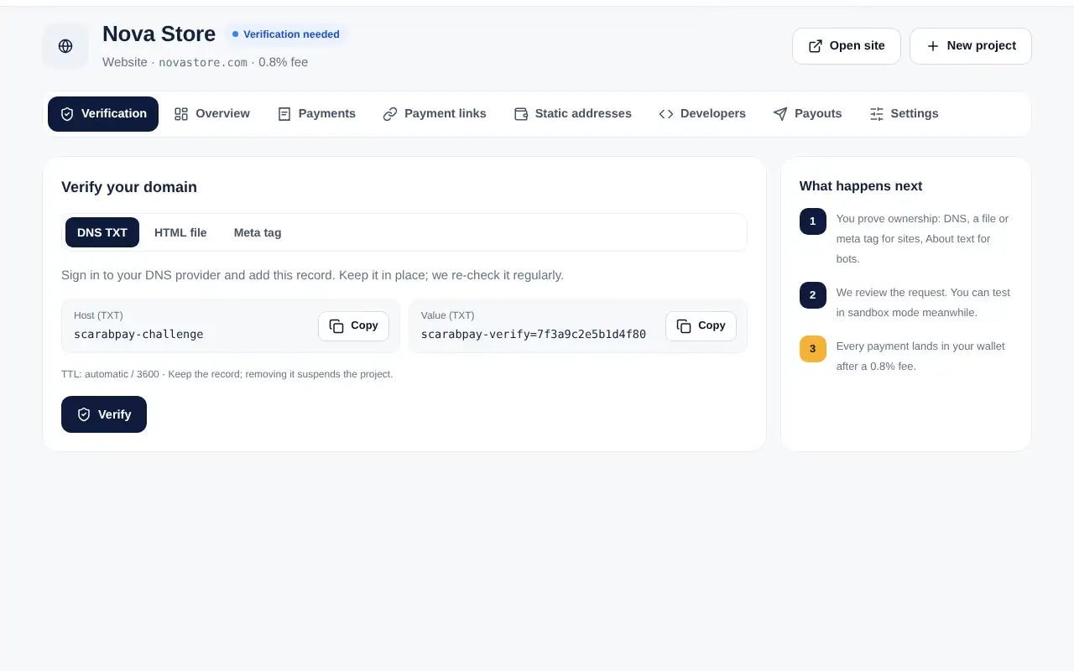Click the code brackets icon for Developers

tap(666, 114)
